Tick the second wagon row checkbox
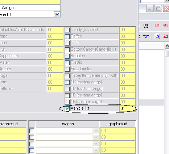The image size is (169, 154). point(32,137)
